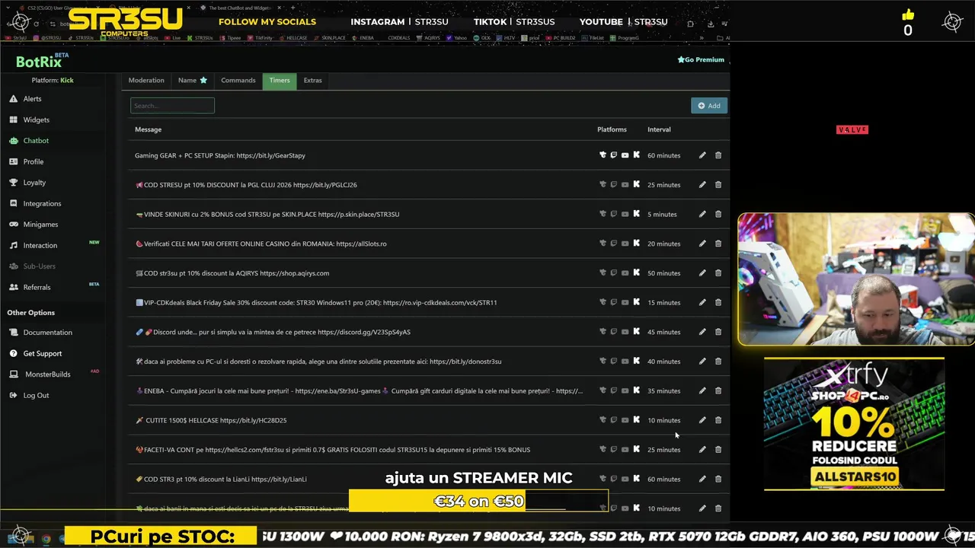Delete the SKIN.PLACE bonus timer

718,214
